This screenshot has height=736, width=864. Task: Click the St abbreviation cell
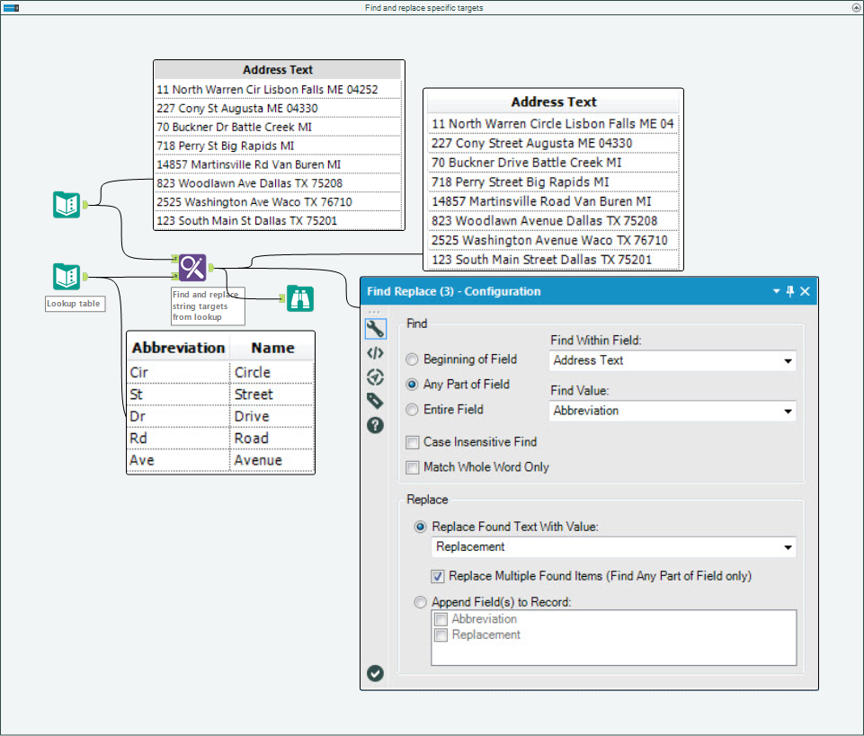tap(179, 395)
